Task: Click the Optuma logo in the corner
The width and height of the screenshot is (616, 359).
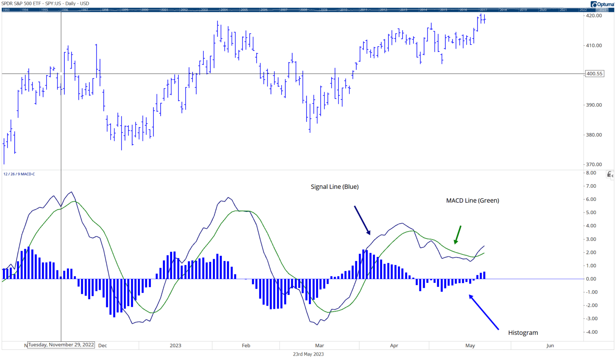Action: click(x=602, y=4)
